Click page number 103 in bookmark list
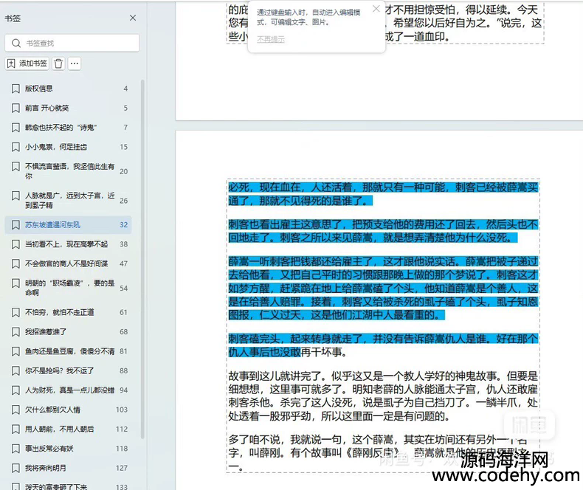Image resolution: width=583 pixels, height=490 pixels. point(122,410)
